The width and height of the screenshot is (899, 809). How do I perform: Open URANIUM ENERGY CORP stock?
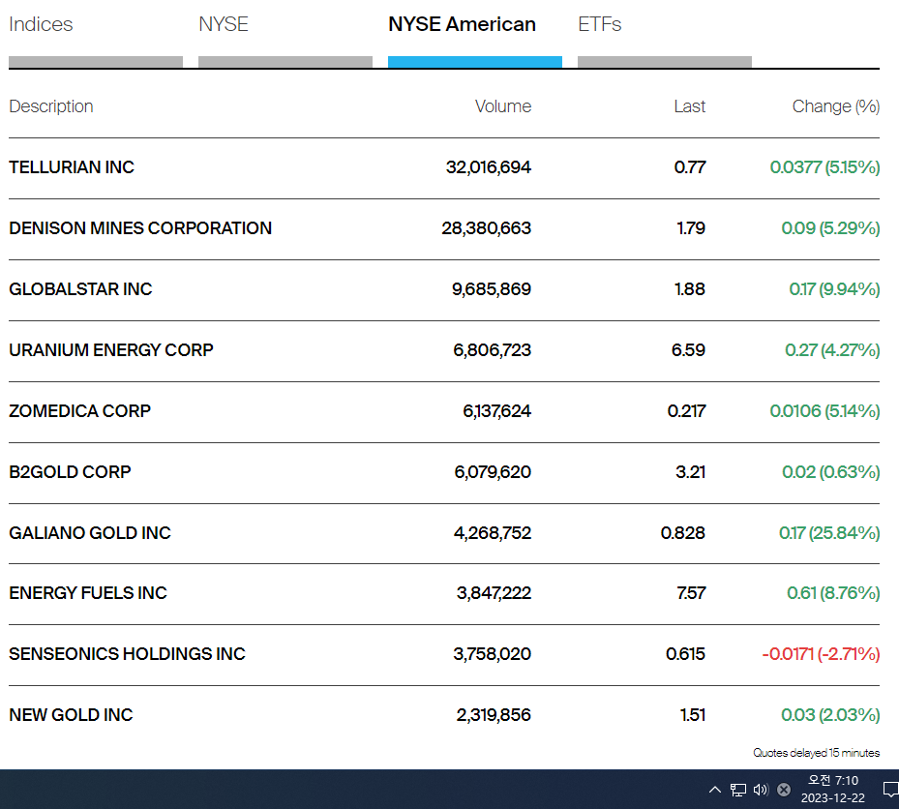pyautogui.click(x=111, y=349)
